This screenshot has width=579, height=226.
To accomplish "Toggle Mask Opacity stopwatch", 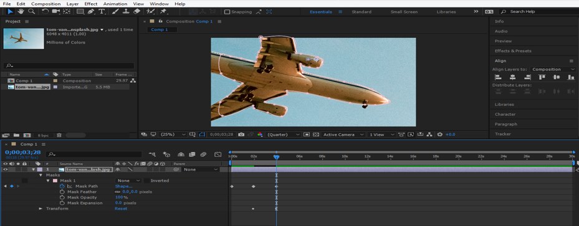I will (62, 197).
